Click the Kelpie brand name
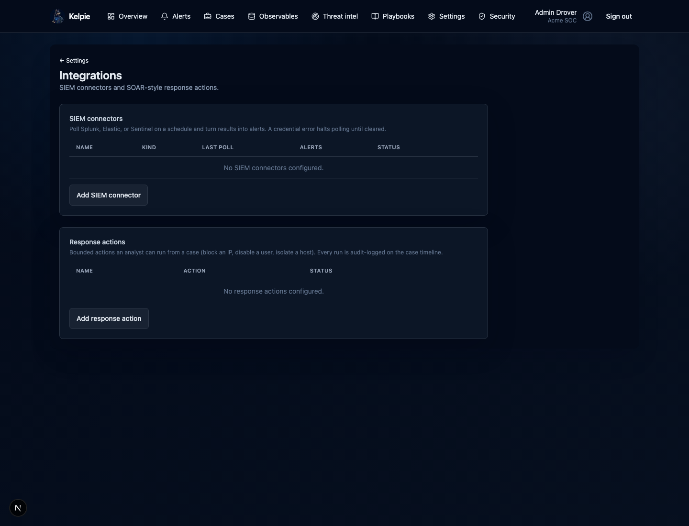The width and height of the screenshot is (689, 526). [79, 16]
